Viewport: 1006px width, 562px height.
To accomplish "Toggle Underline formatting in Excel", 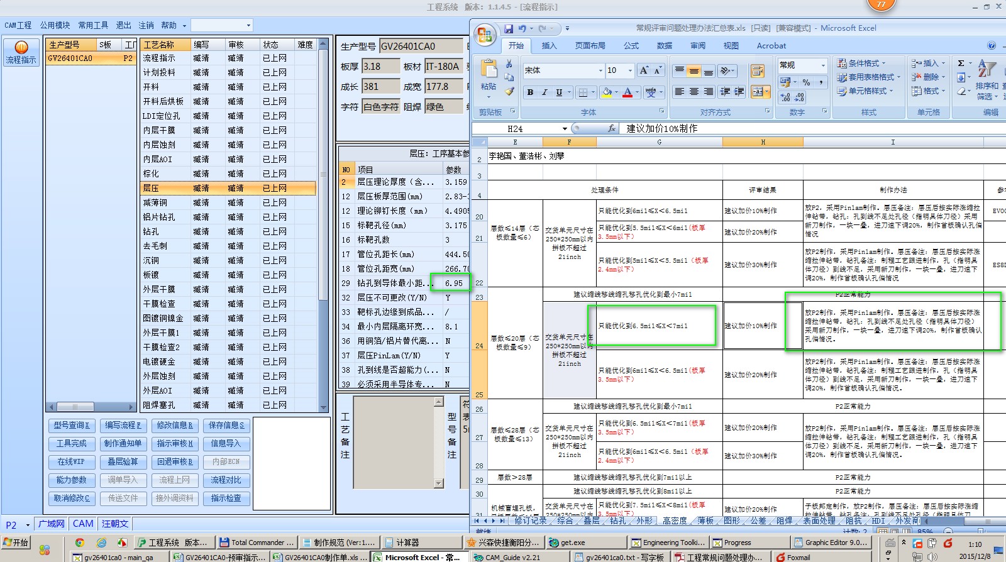I will [559, 92].
